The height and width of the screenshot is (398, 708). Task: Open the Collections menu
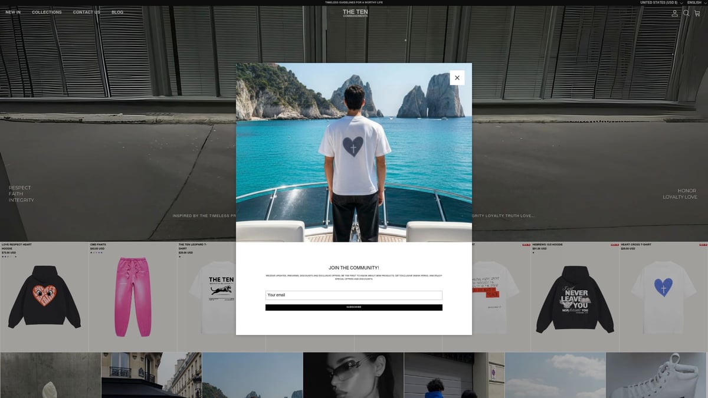pos(47,12)
